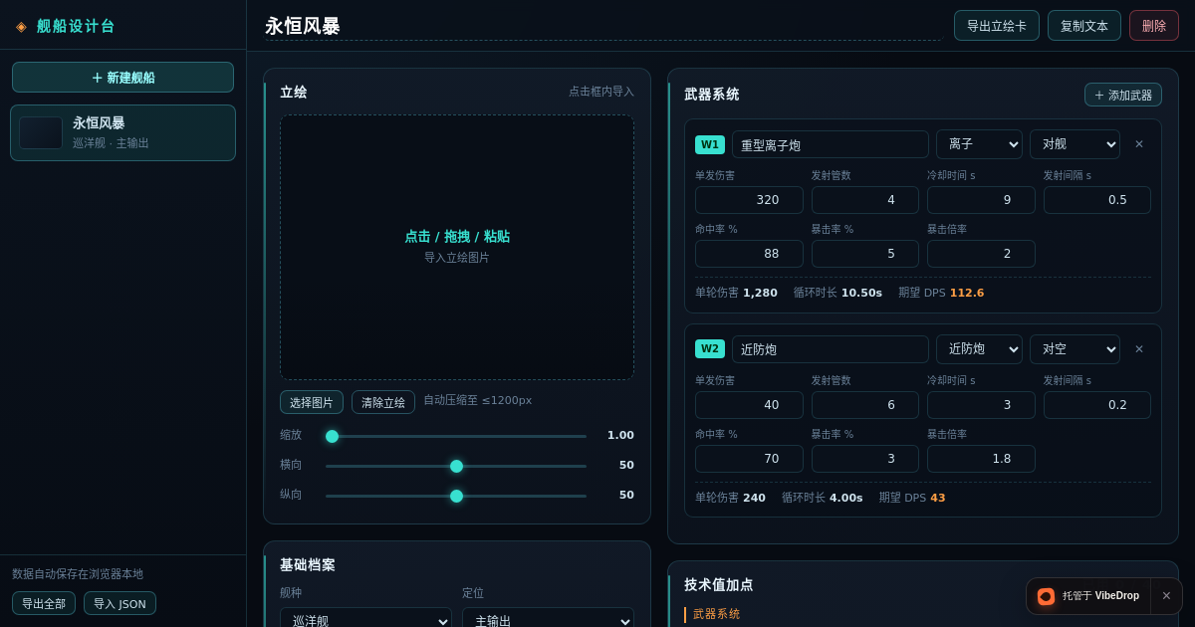
Task: Select the 永恒风暴 ship entry in the list
Action: tap(122, 133)
